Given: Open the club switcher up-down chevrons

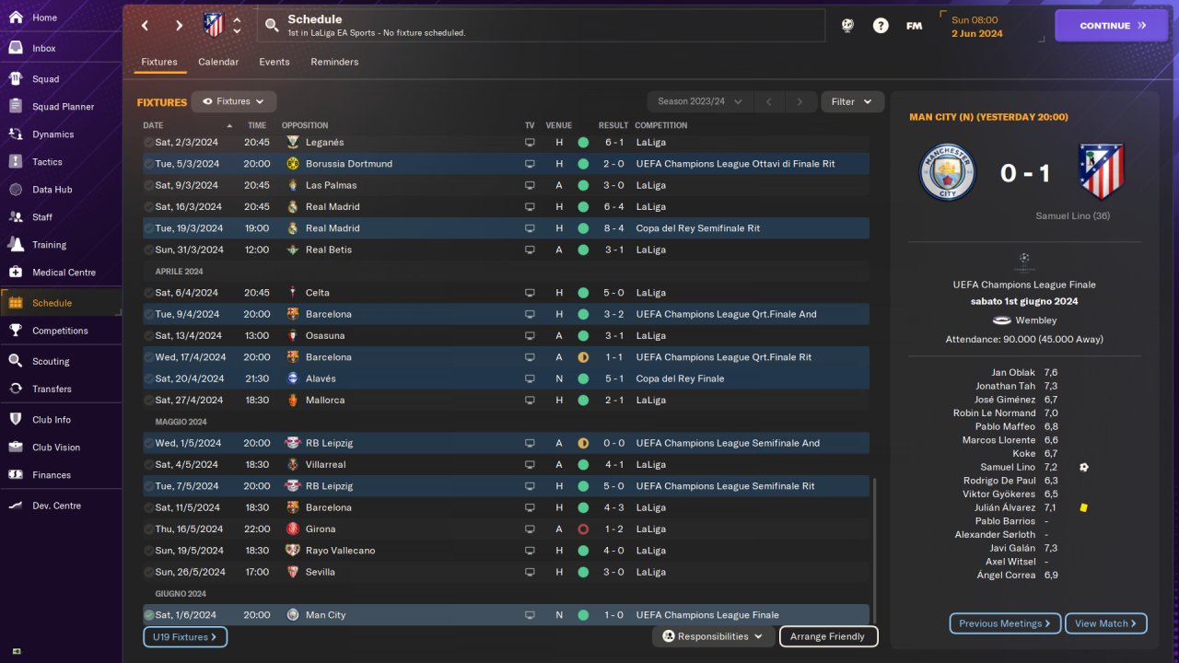Looking at the screenshot, I should [237, 25].
